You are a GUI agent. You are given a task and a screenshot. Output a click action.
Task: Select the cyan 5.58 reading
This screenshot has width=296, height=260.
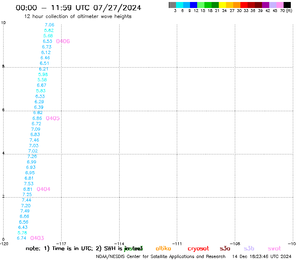tap(42, 80)
